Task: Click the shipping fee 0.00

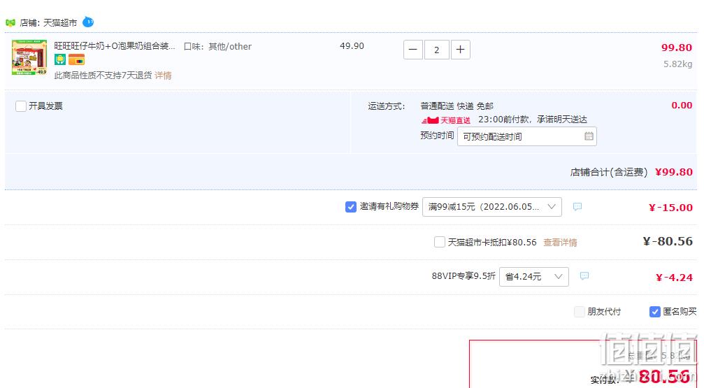Action: [x=682, y=106]
